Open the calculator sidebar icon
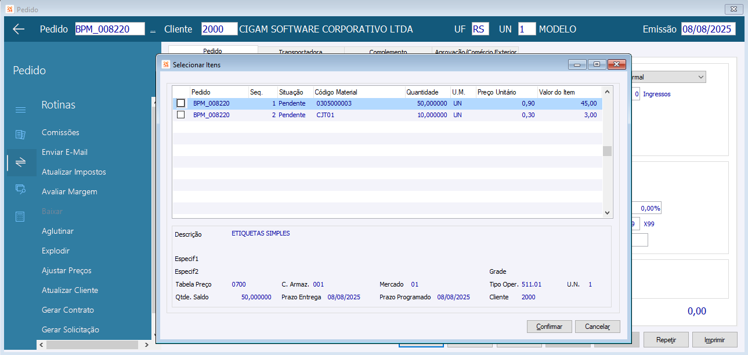This screenshot has height=355, width=748. click(x=20, y=216)
